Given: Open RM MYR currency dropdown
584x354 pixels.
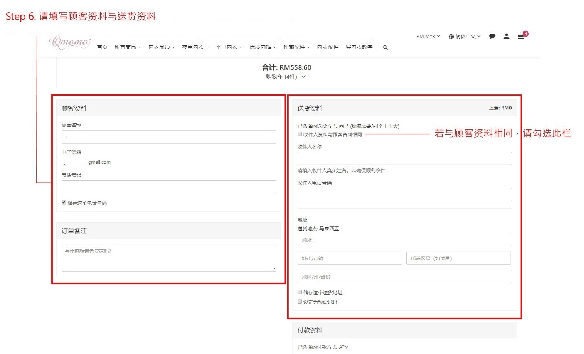Looking at the screenshot, I should tap(428, 37).
